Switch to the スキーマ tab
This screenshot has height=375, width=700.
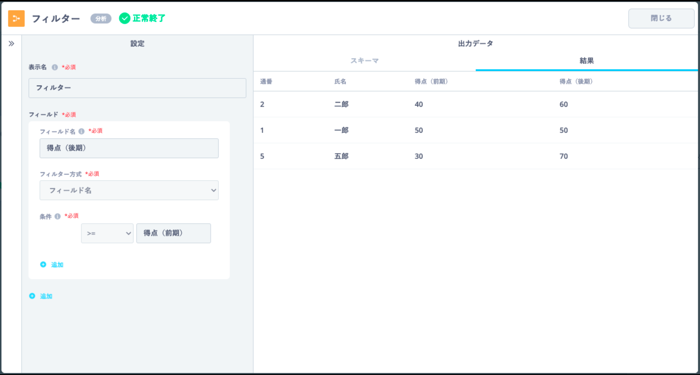coord(364,61)
